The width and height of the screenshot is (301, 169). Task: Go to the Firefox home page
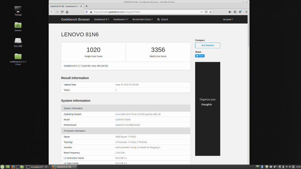[67, 12]
